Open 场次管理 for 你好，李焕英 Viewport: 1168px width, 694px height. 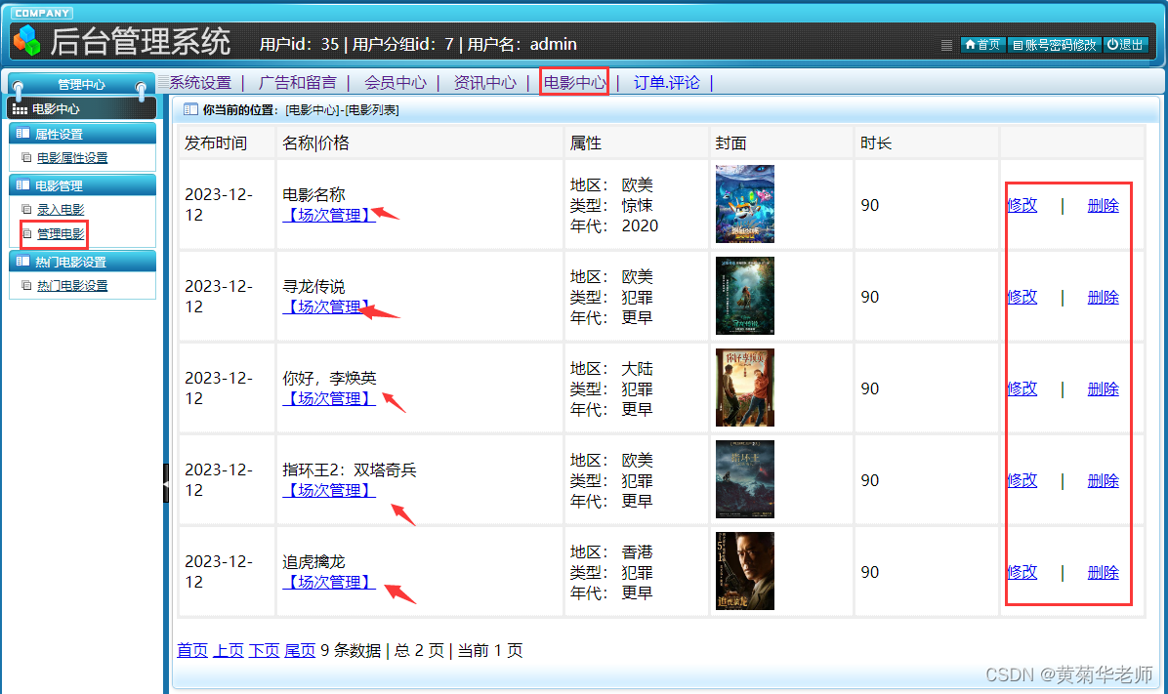tap(328, 398)
